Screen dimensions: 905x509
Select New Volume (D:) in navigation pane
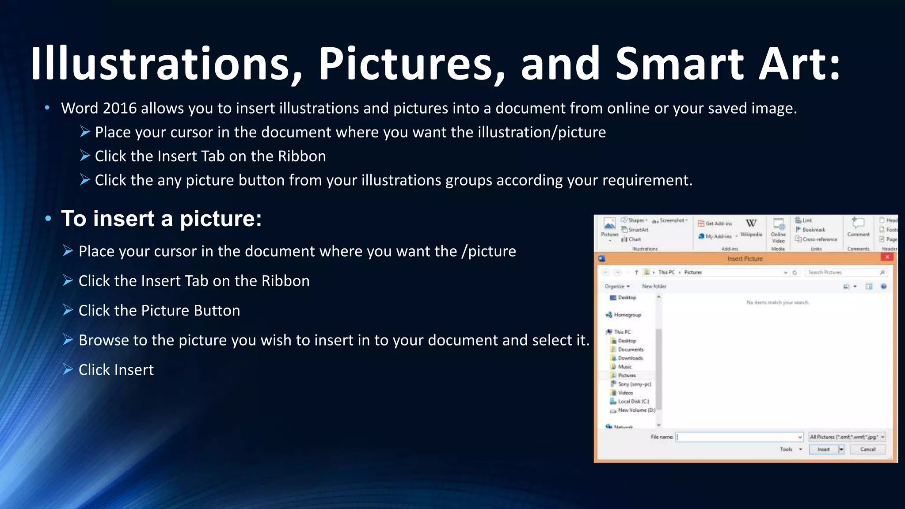pos(633,410)
